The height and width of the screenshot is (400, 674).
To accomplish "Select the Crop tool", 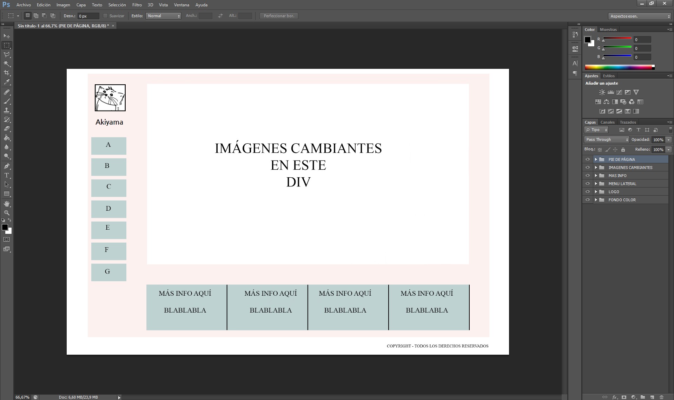I will tap(7, 73).
